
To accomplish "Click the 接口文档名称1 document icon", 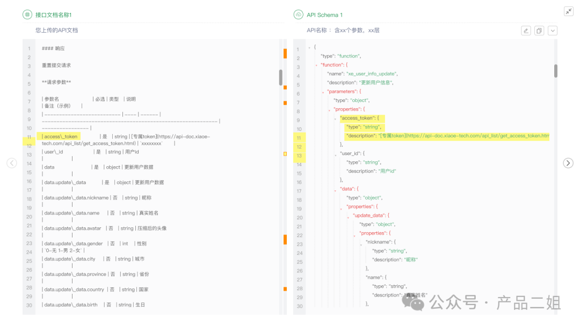I will [x=27, y=15].
